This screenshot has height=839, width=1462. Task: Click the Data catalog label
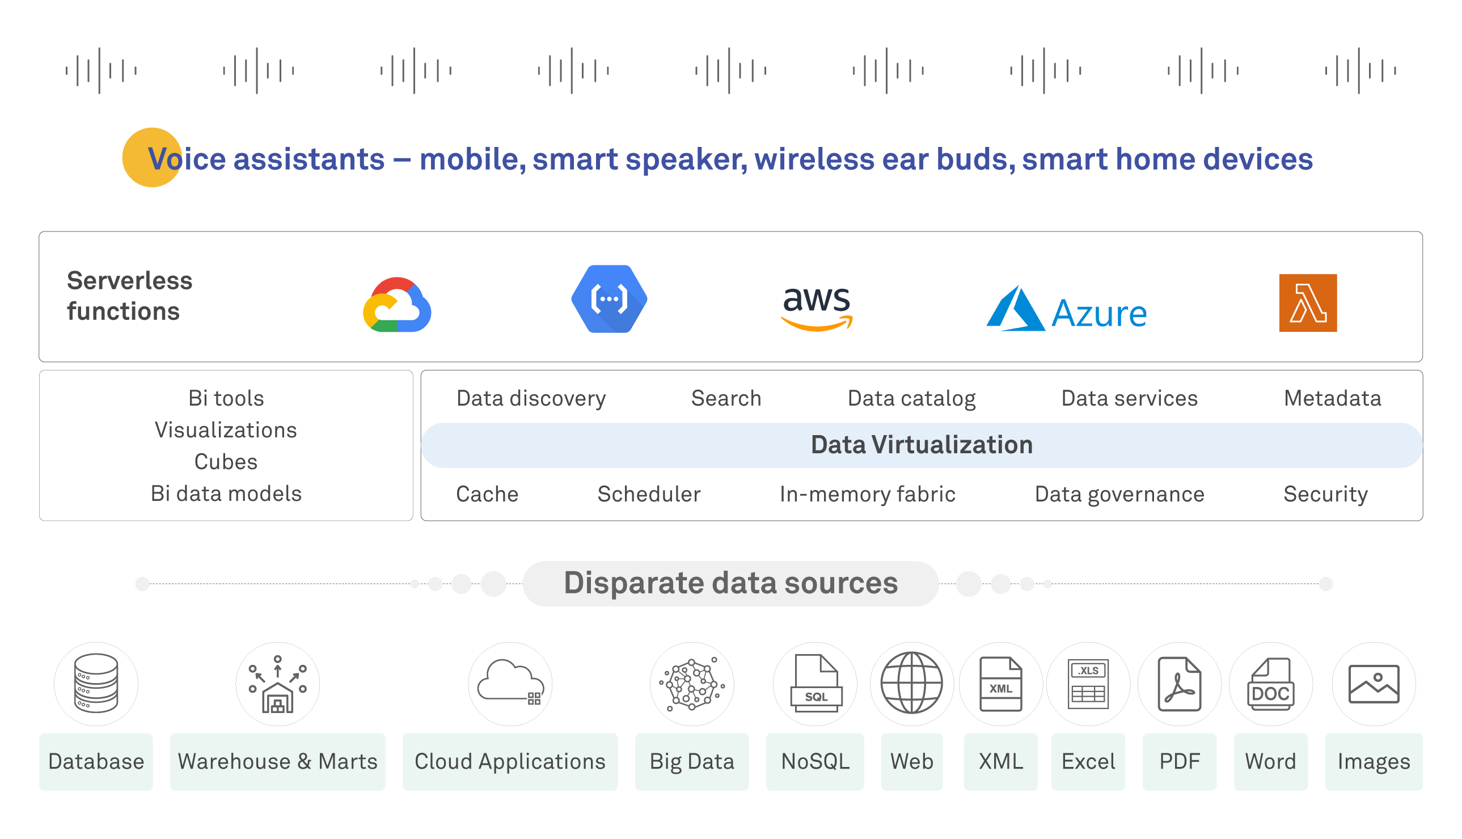pos(911,398)
